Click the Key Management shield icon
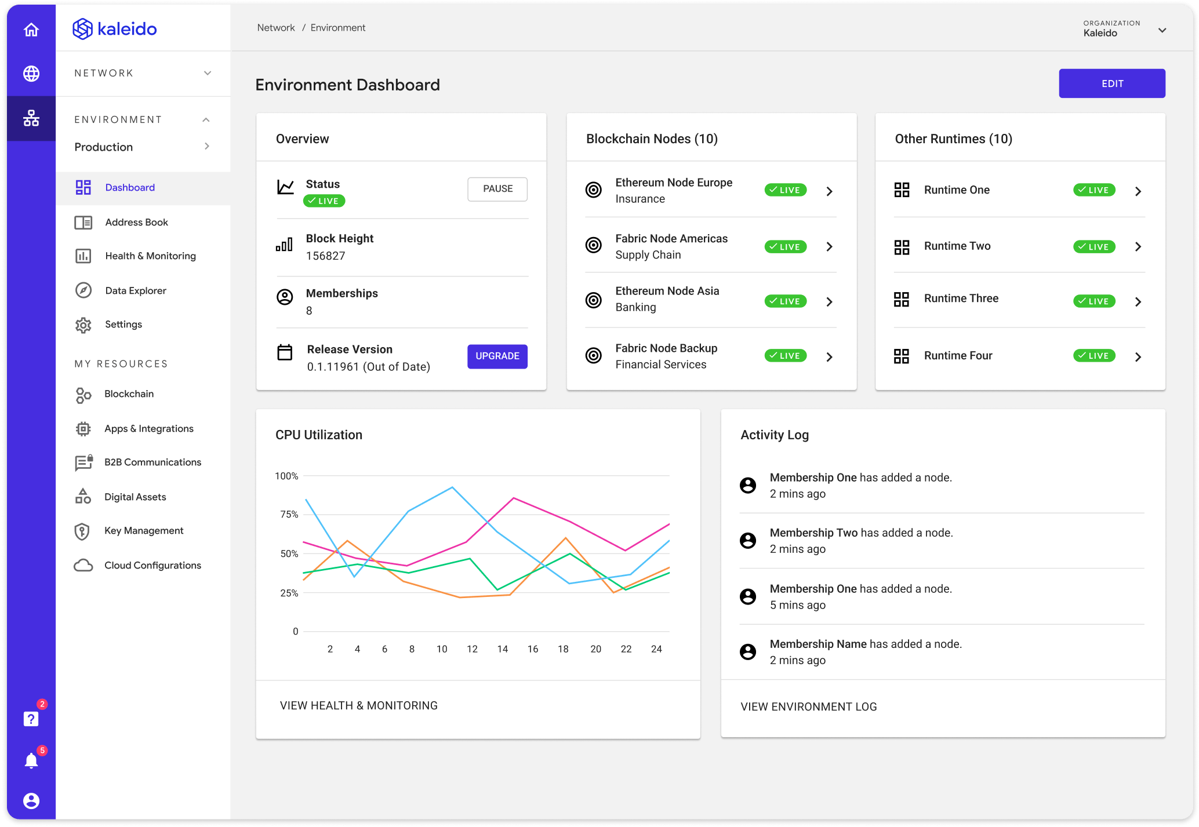This screenshot has width=1199, height=827. coord(84,531)
